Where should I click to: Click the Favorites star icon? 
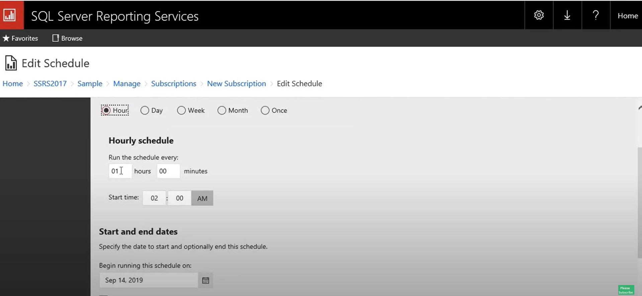(x=6, y=38)
